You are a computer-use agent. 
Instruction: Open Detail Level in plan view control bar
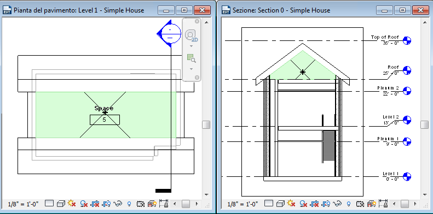[49, 204]
